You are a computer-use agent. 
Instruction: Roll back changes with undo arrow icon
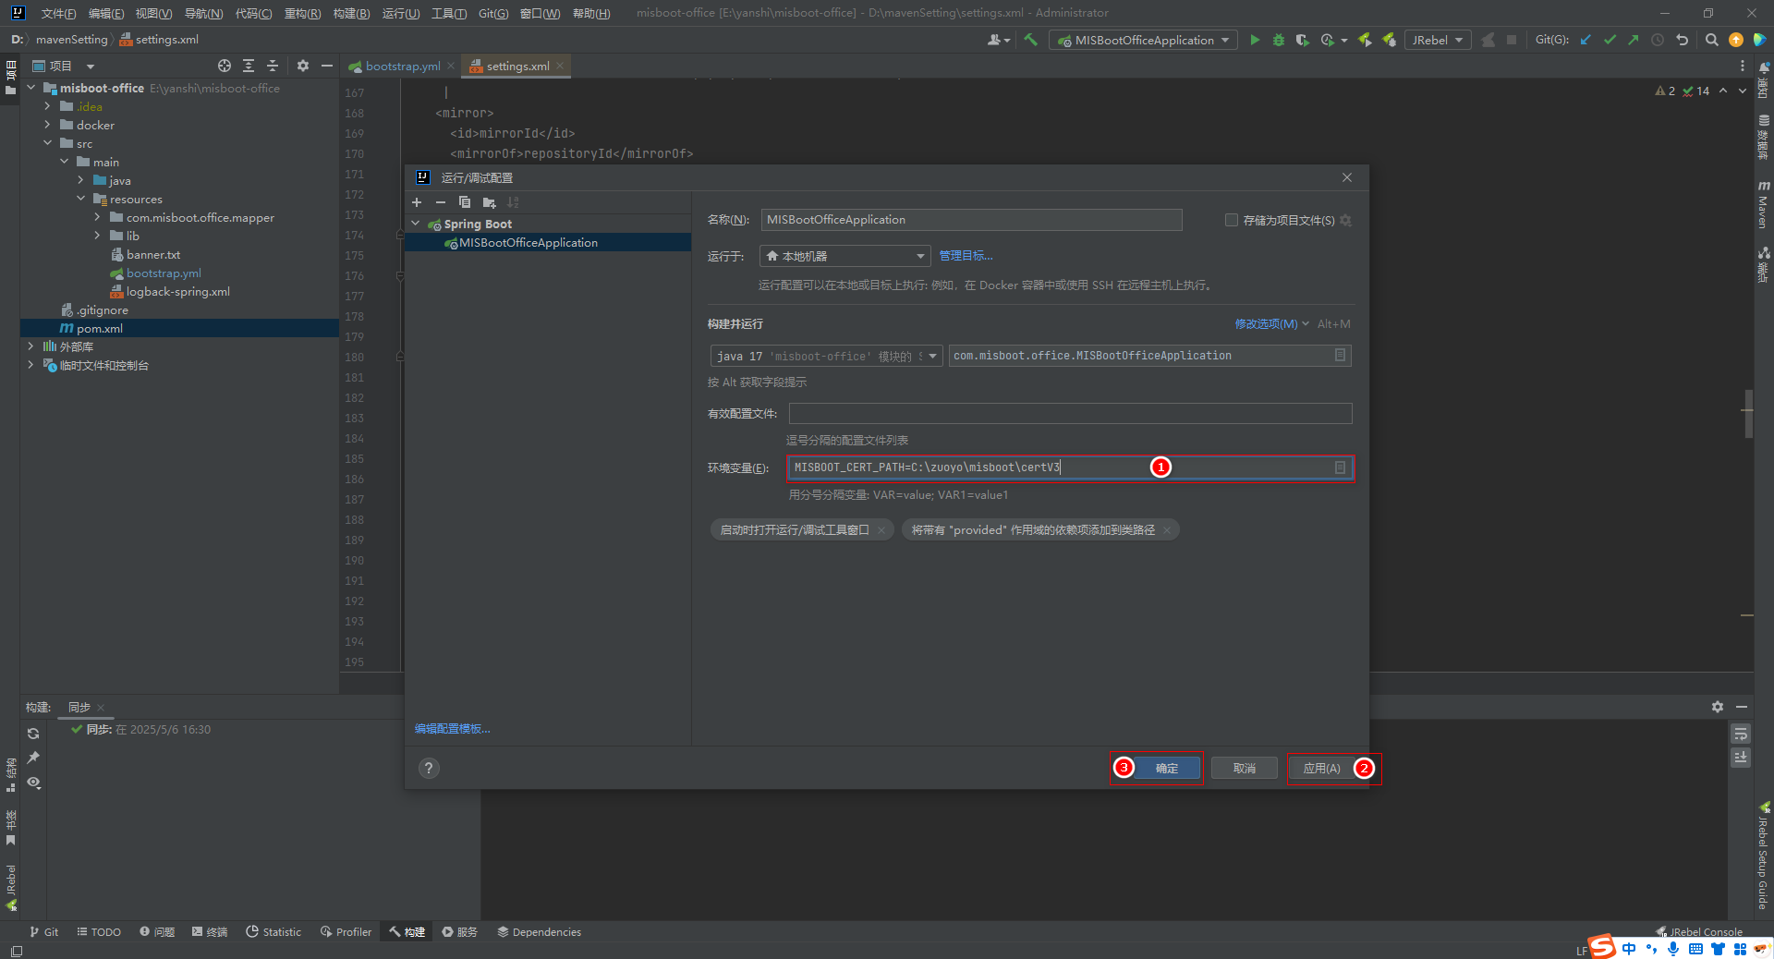pyautogui.click(x=1683, y=40)
